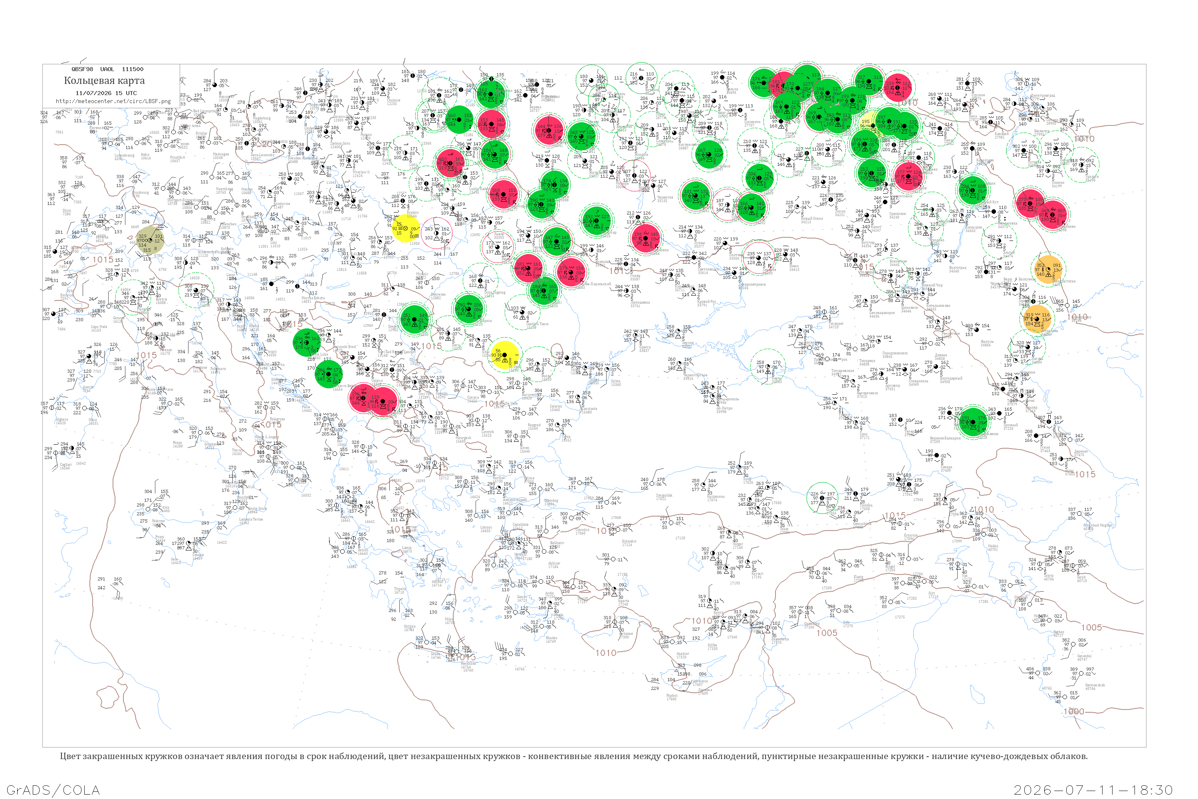Viewport: 1198px width, 799px height.
Task: Click the green circle at Cluj Napoca
Action: coord(468,308)
